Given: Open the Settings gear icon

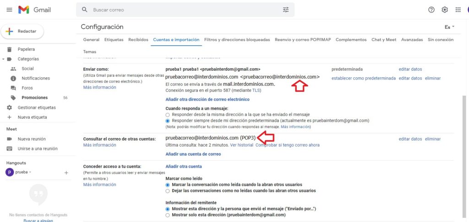Looking at the screenshot, I should coord(445,10).
